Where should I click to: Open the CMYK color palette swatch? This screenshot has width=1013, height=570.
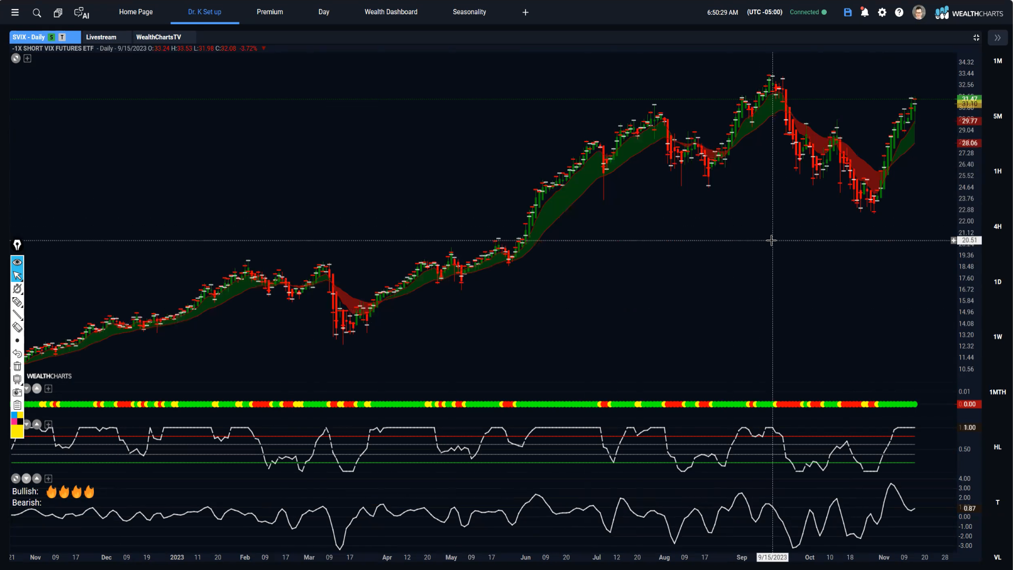click(x=17, y=418)
